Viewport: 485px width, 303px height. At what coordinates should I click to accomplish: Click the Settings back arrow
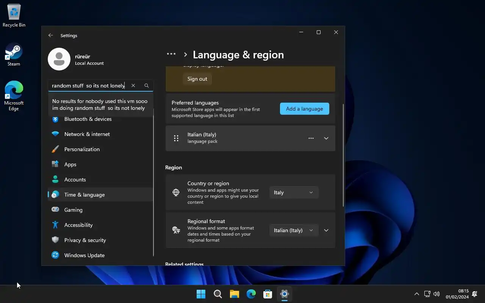51,35
